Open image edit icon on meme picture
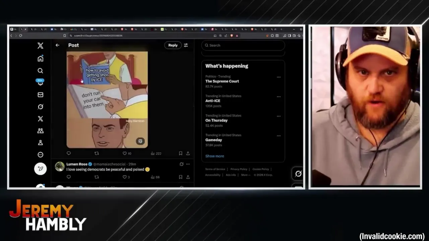 pyautogui.click(x=140, y=141)
